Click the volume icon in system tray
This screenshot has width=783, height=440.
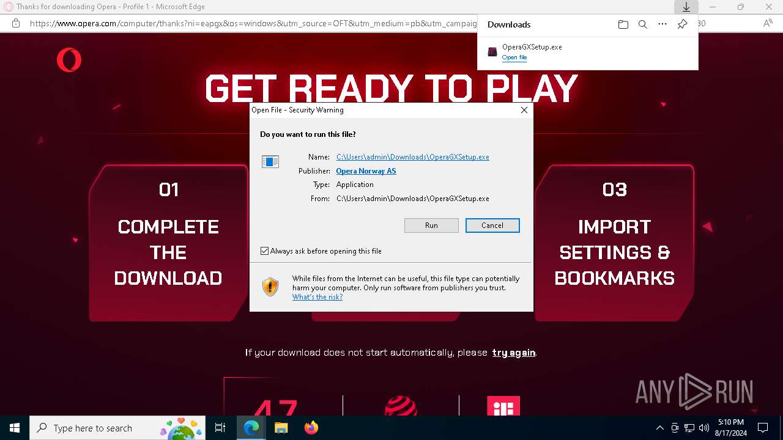tap(704, 428)
